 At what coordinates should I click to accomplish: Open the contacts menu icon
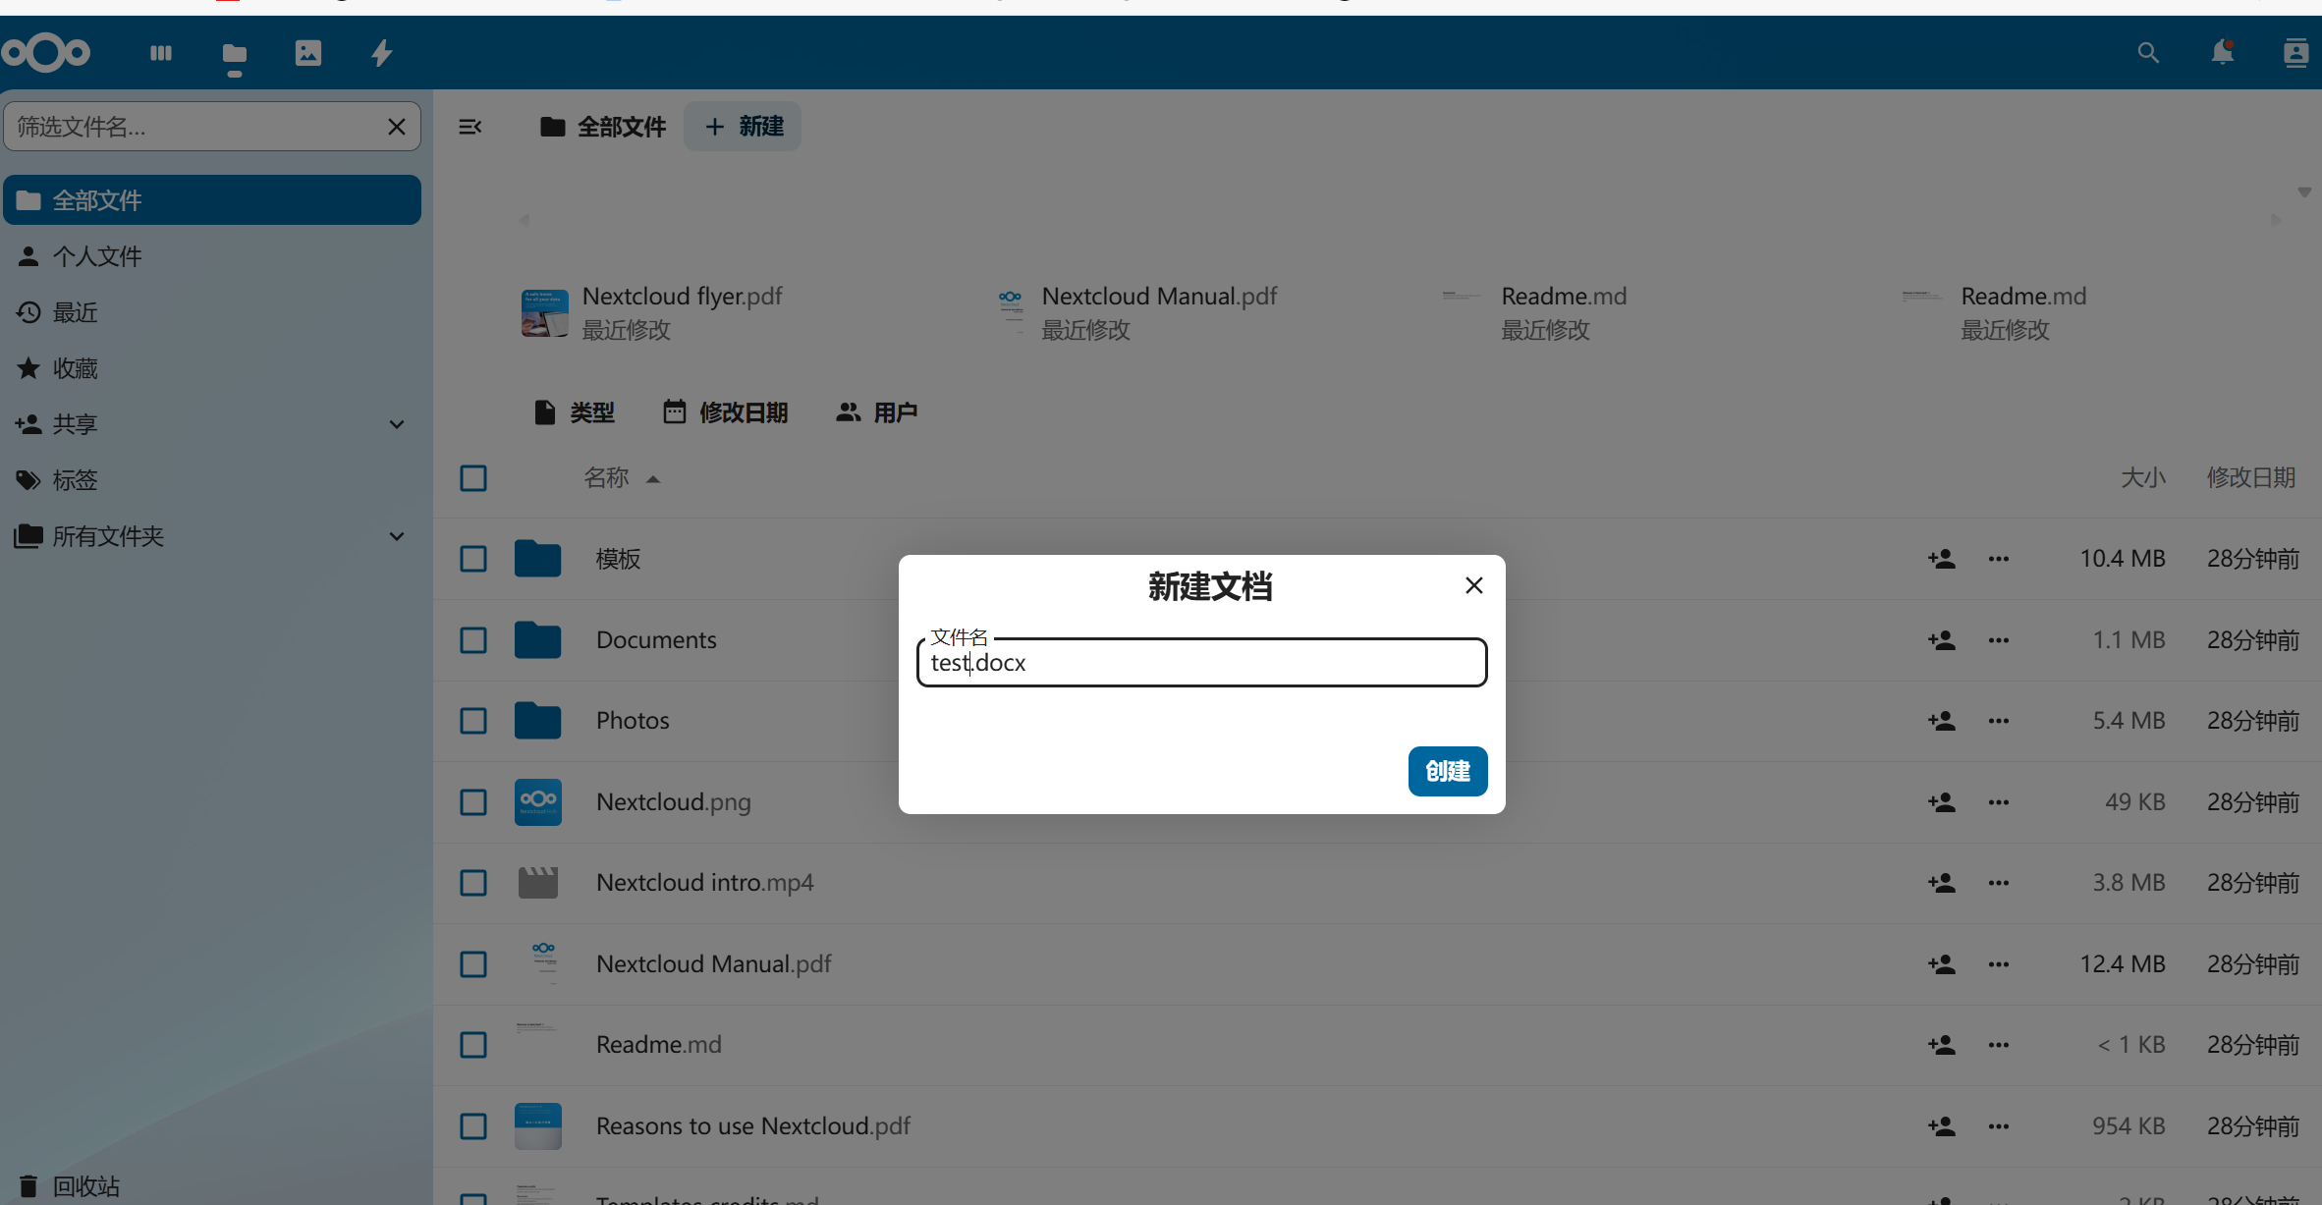coord(2295,53)
